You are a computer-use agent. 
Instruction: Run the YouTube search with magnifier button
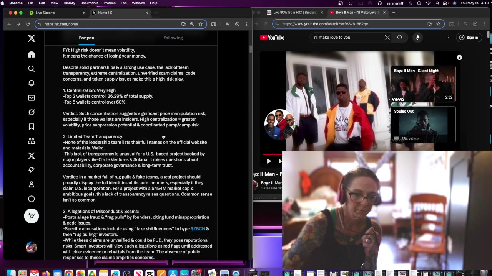click(400, 37)
